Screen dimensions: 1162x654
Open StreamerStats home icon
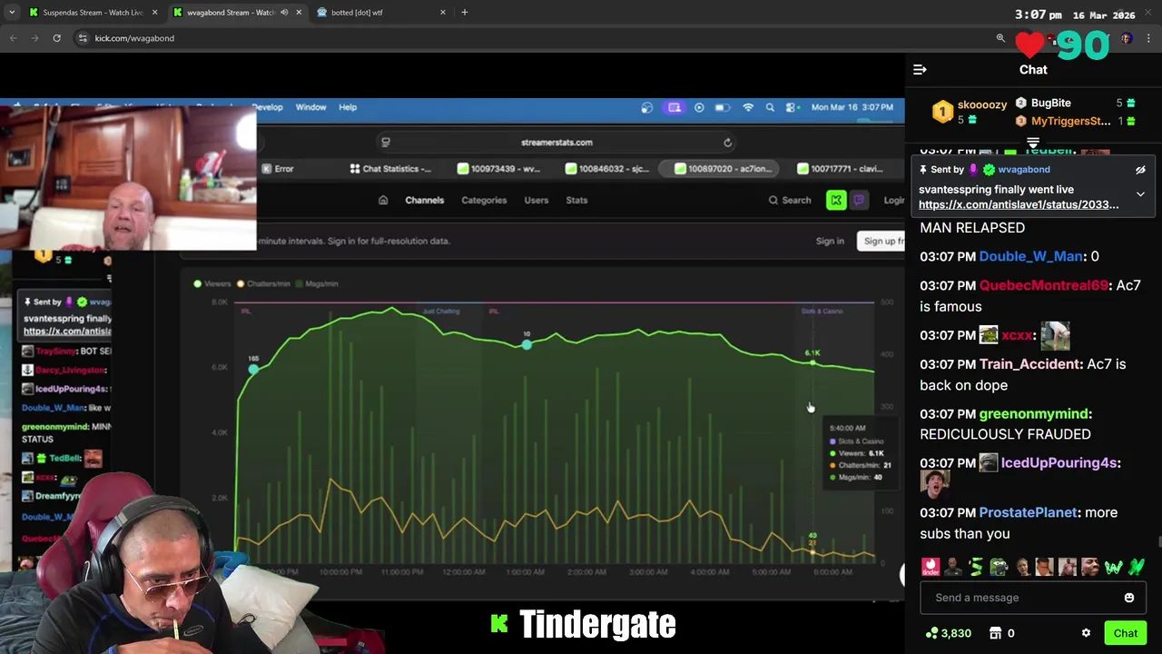383,201
